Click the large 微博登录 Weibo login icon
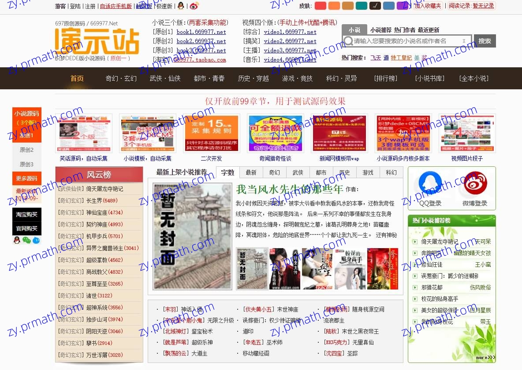The width and height of the screenshot is (522, 370). (x=475, y=183)
